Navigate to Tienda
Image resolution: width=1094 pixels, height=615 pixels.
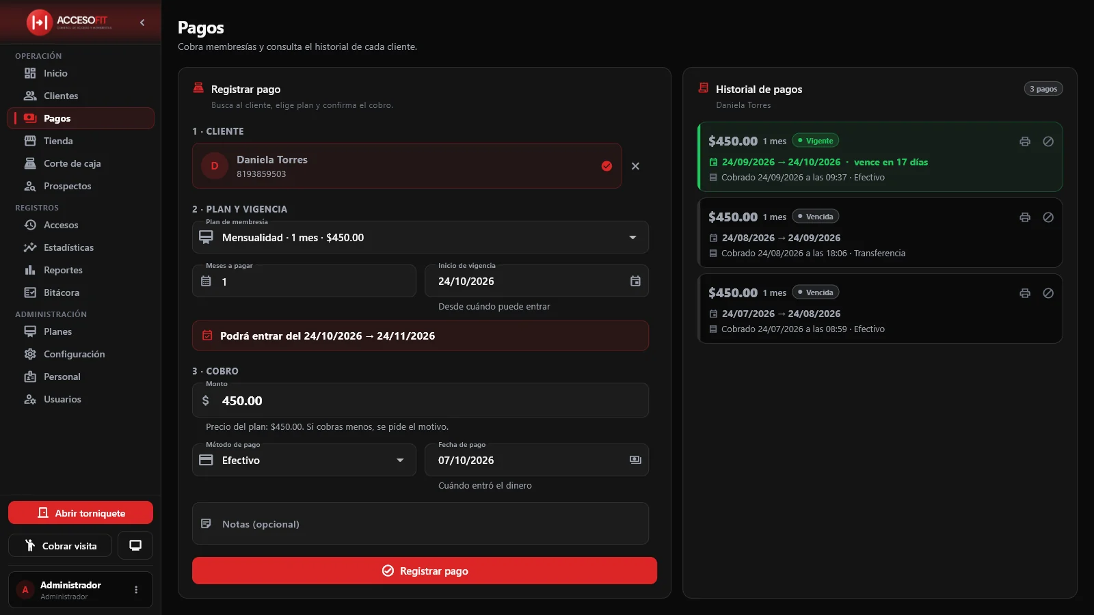coord(81,141)
